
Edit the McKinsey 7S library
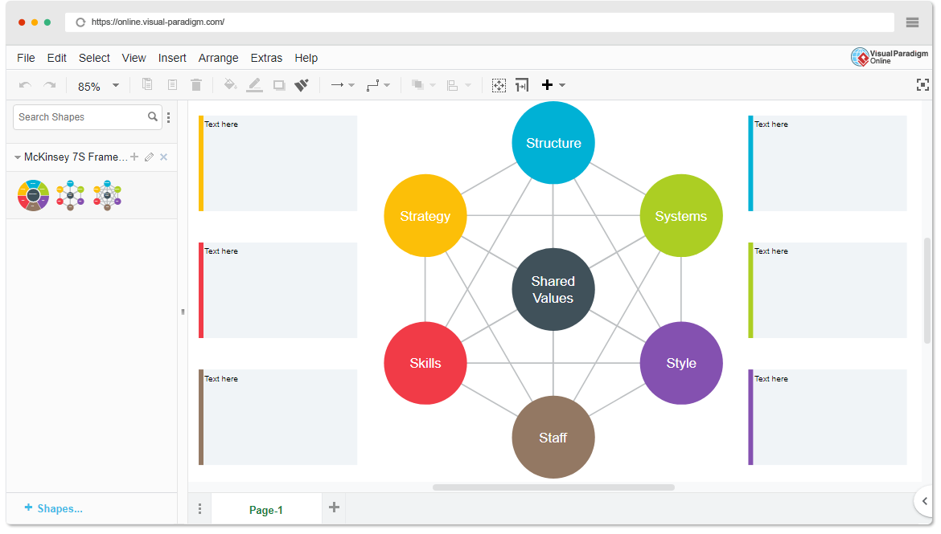point(149,157)
